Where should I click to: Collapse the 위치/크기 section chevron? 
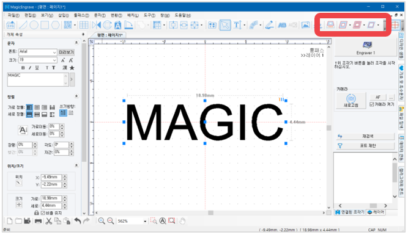76,165
